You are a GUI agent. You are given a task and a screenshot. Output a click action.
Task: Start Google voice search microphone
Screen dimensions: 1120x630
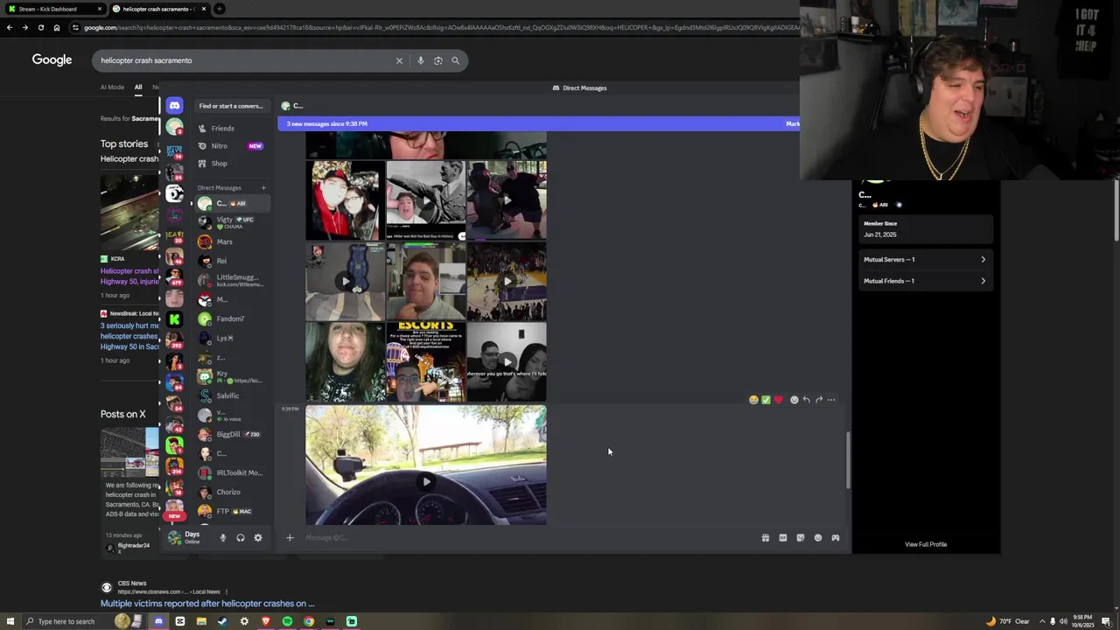click(x=421, y=60)
